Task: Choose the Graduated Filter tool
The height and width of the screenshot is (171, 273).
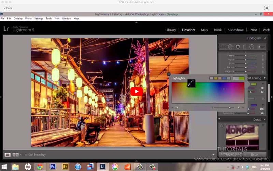Action: (x=244, y=47)
